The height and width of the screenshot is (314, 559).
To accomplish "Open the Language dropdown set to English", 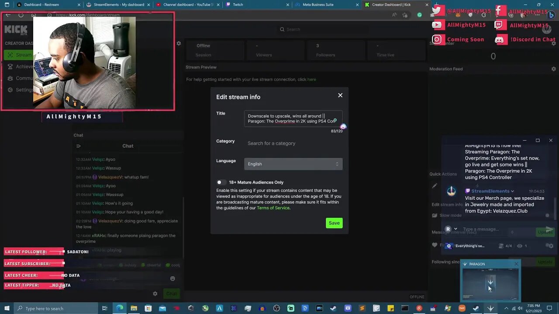I will (293, 164).
